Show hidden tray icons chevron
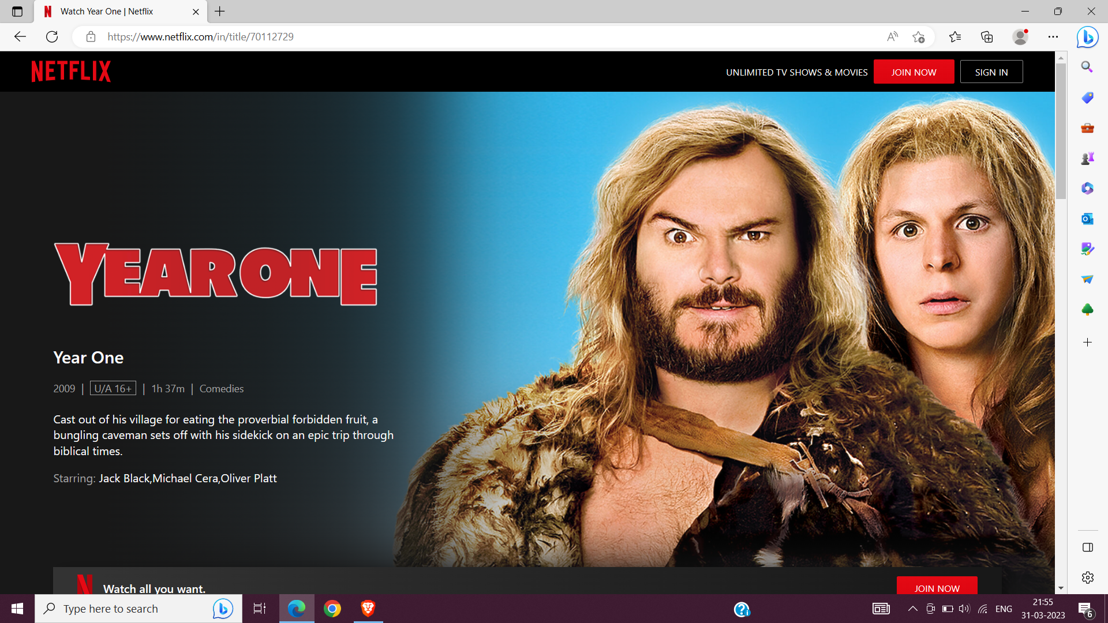Image resolution: width=1108 pixels, height=623 pixels. (913, 609)
